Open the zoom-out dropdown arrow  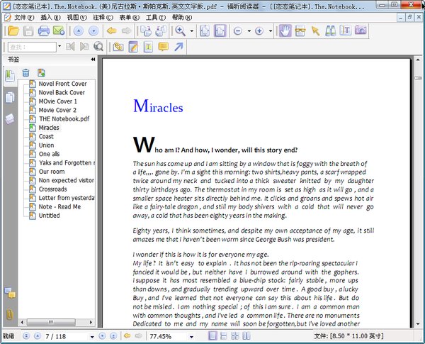249,31
